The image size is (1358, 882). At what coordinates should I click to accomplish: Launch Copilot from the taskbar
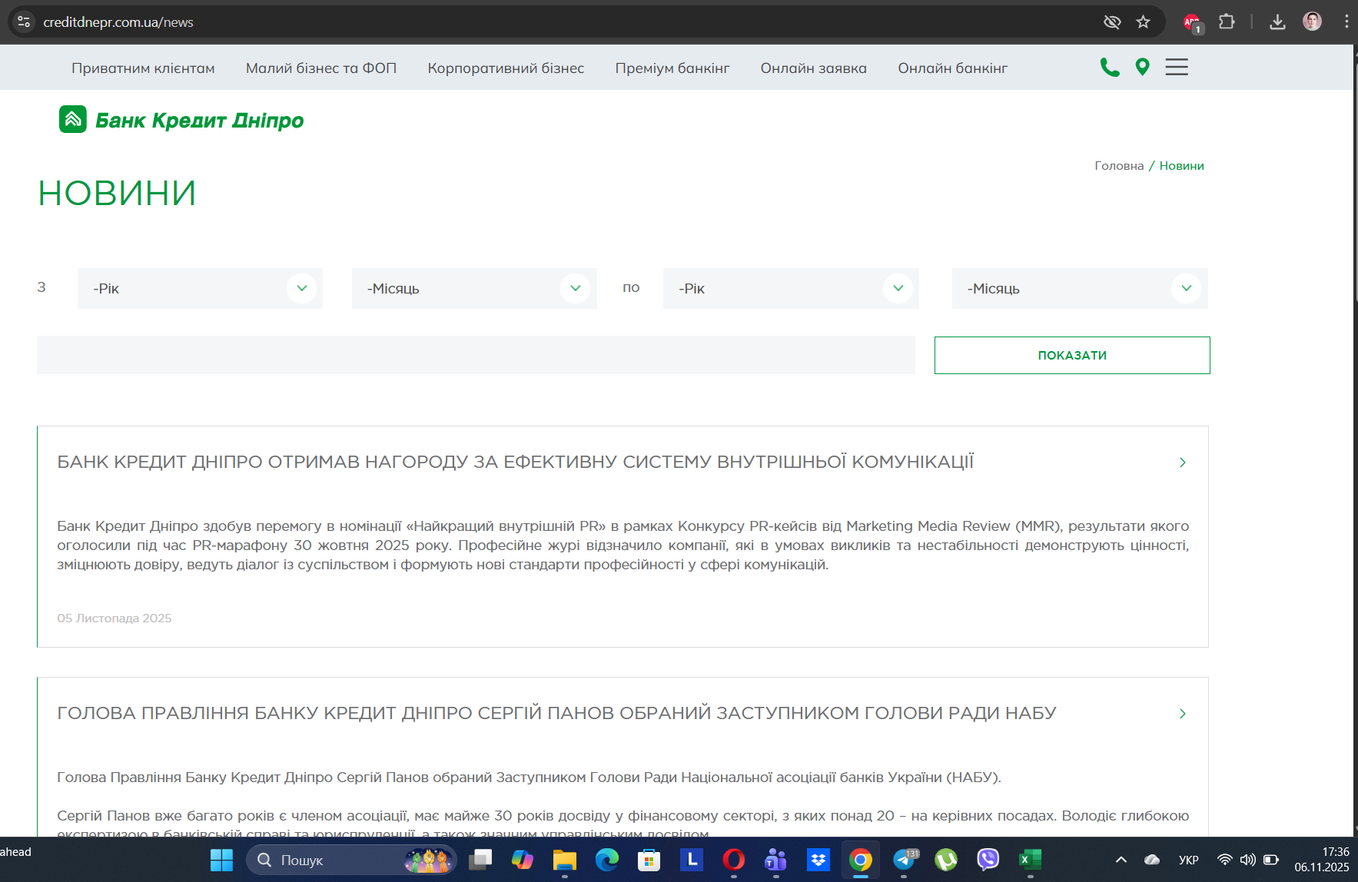coord(523,860)
